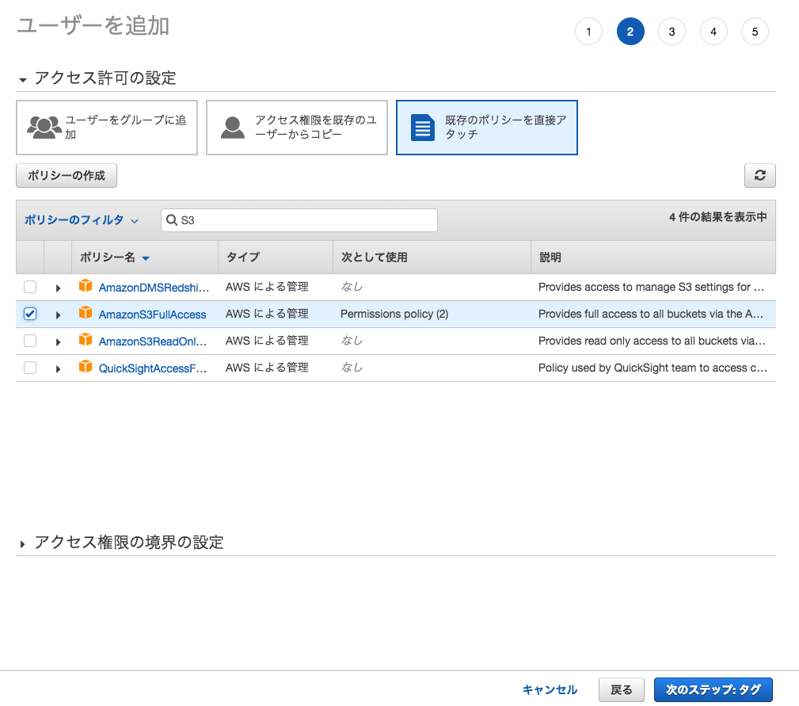This screenshot has width=799, height=706.
Task: Select アクセス権限を既存のユーザーからコピー option
Action: [x=296, y=127]
